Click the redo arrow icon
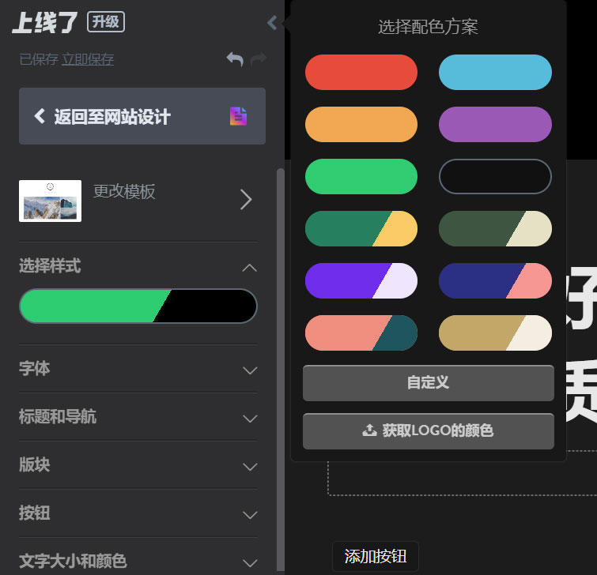The width and height of the screenshot is (597, 575). pyautogui.click(x=259, y=59)
